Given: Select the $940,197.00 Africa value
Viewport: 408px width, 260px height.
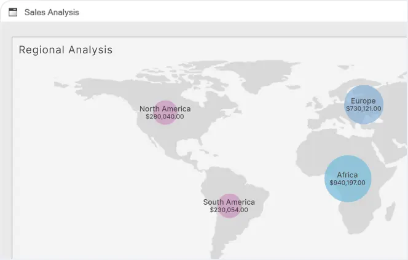Looking at the screenshot, I should [347, 183].
